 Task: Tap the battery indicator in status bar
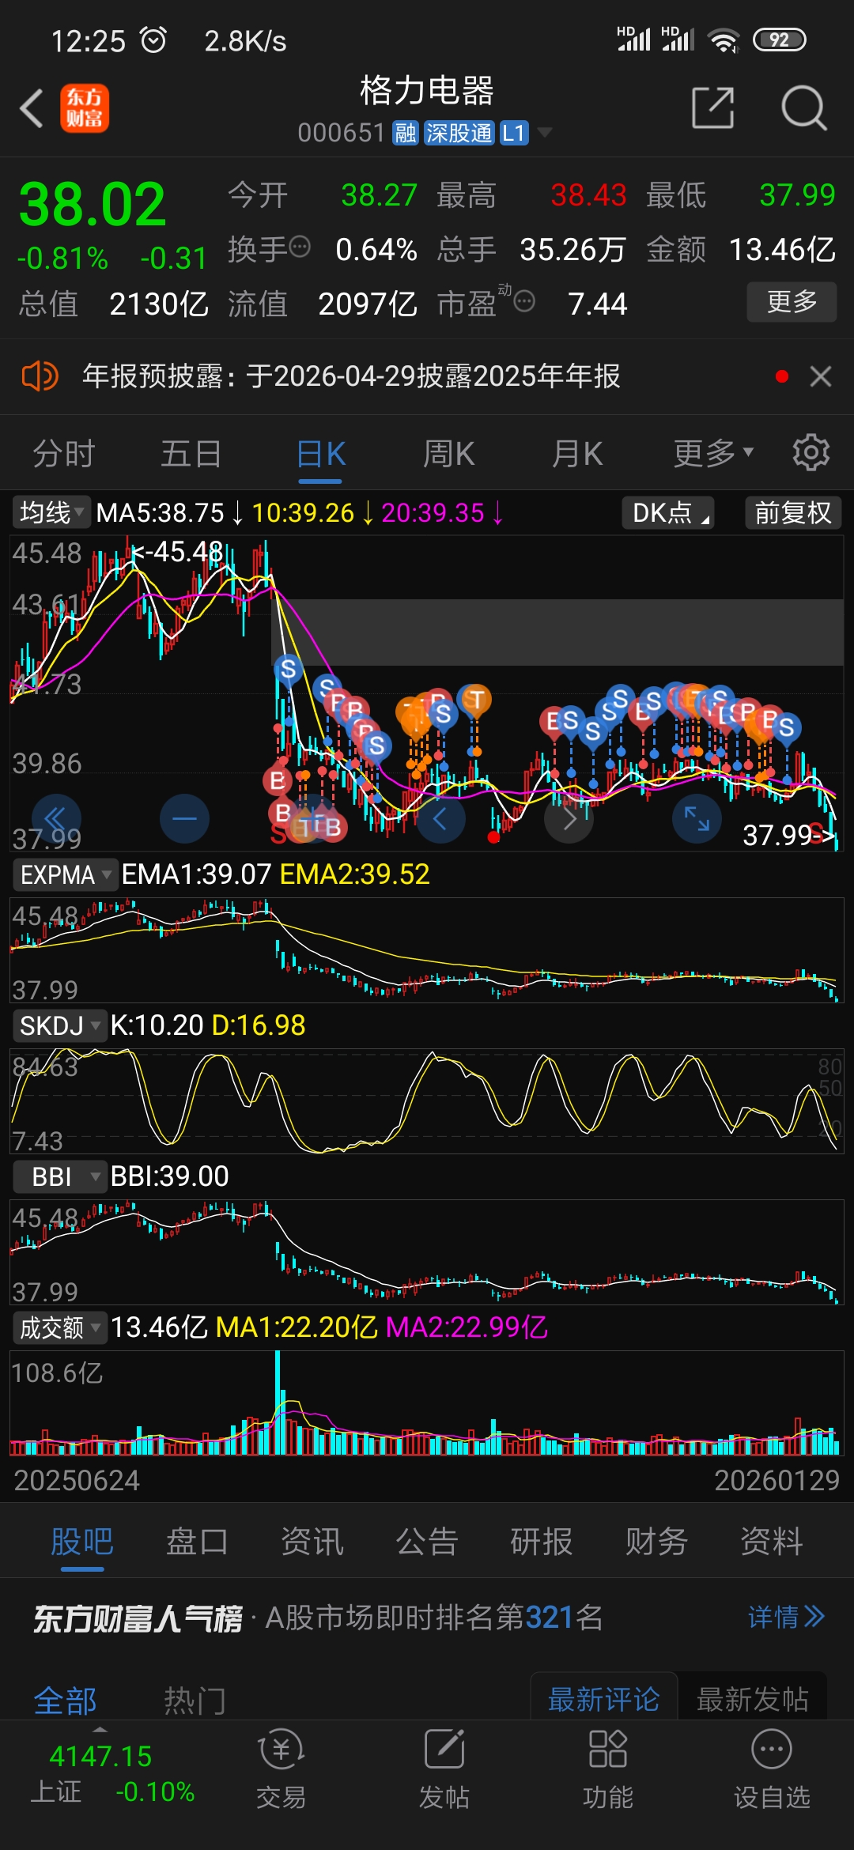780,40
